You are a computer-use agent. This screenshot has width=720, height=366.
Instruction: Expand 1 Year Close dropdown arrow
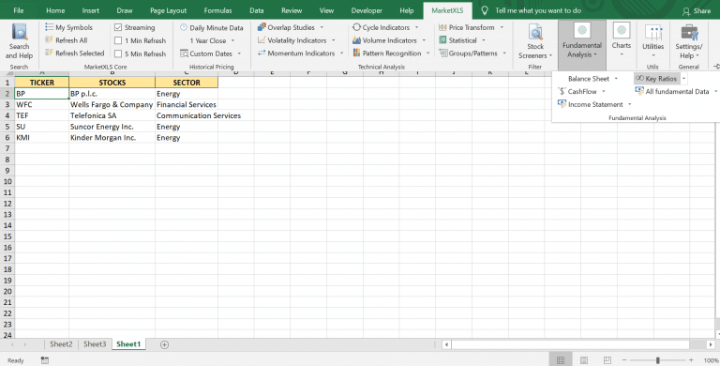click(232, 40)
